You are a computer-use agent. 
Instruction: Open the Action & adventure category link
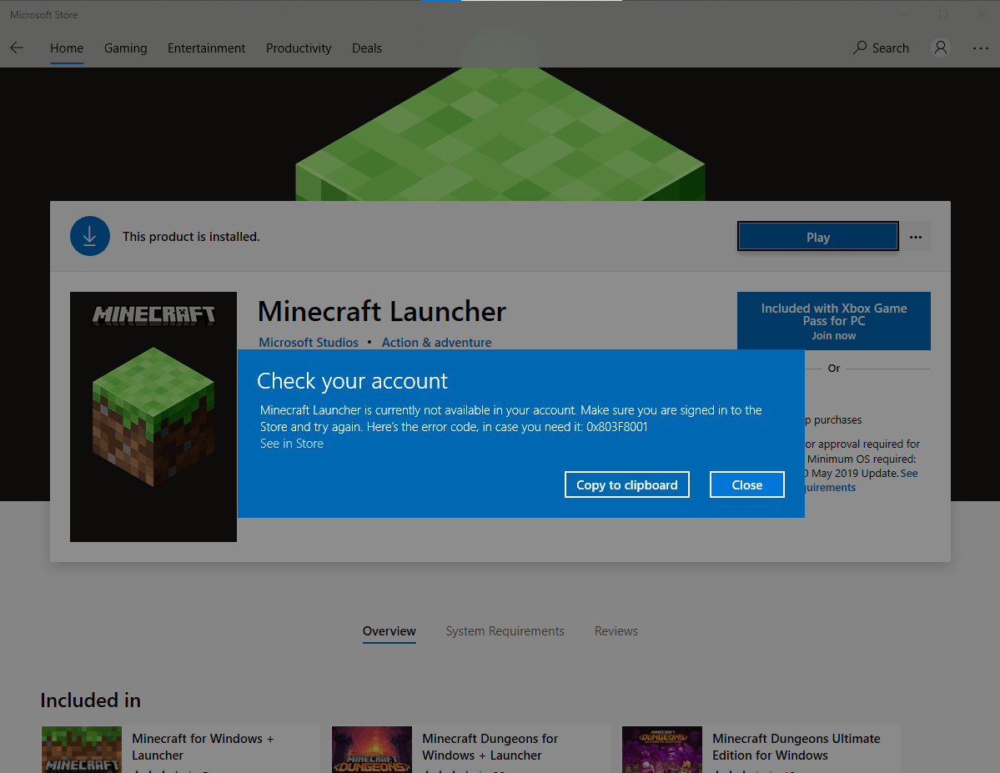437,343
